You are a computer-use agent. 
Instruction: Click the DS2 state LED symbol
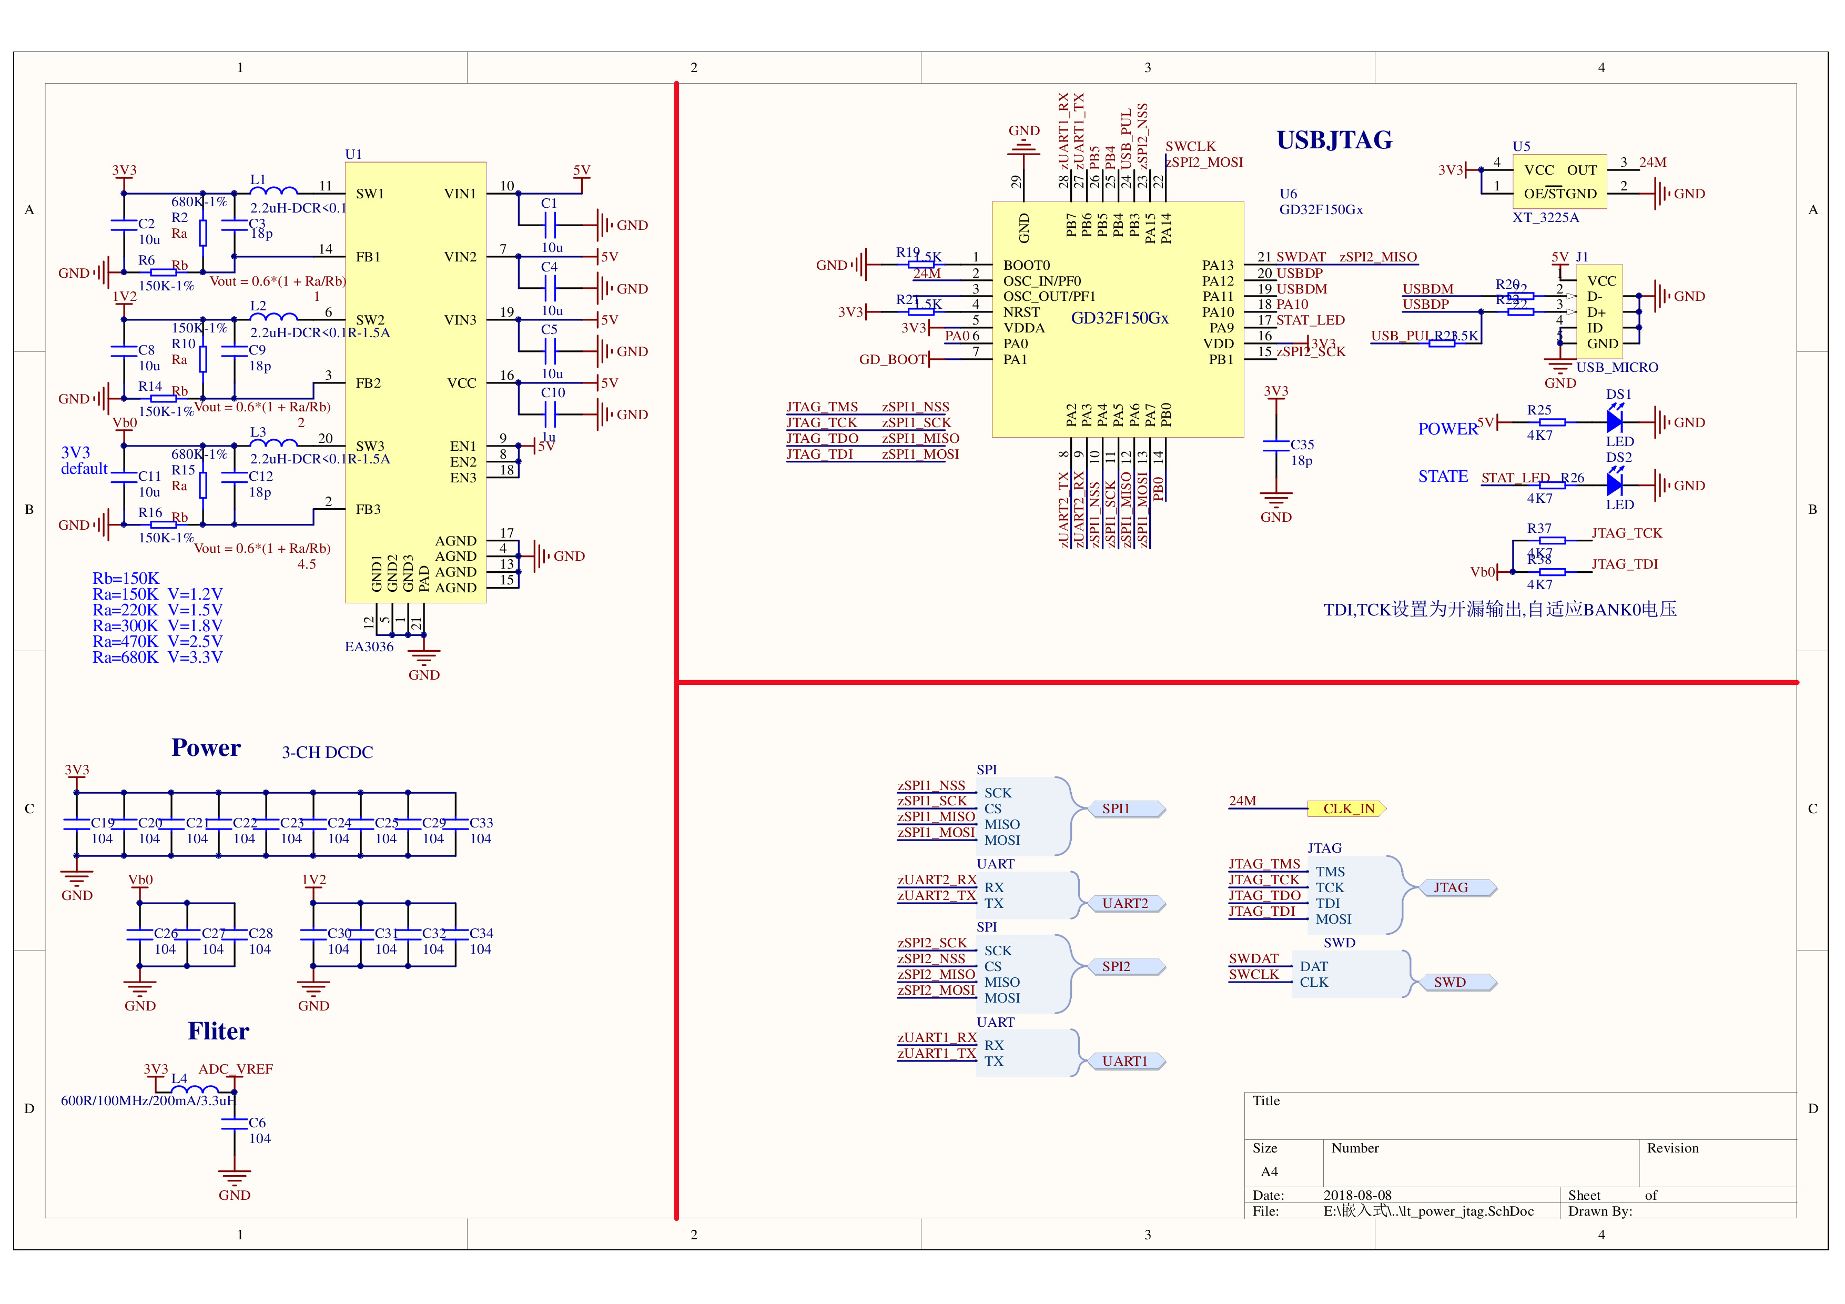[1615, 484]
